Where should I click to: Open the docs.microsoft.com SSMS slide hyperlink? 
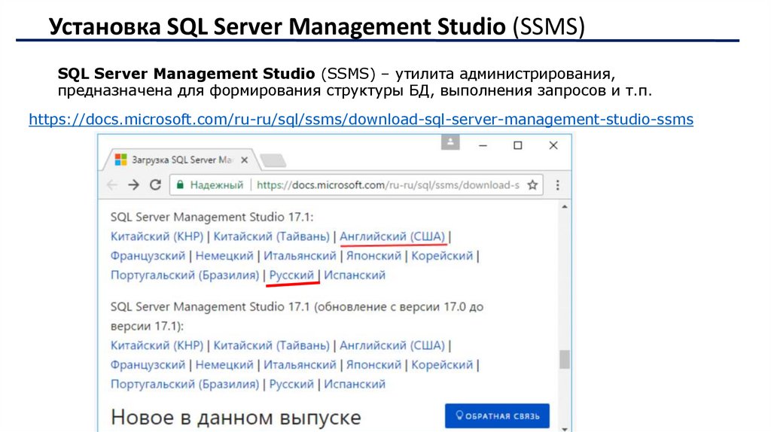click(x=361, y=120)
